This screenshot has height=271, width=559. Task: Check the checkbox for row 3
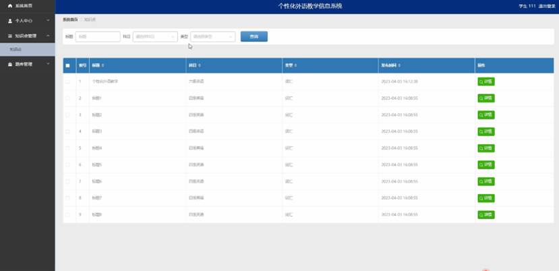tap(67, 115)
